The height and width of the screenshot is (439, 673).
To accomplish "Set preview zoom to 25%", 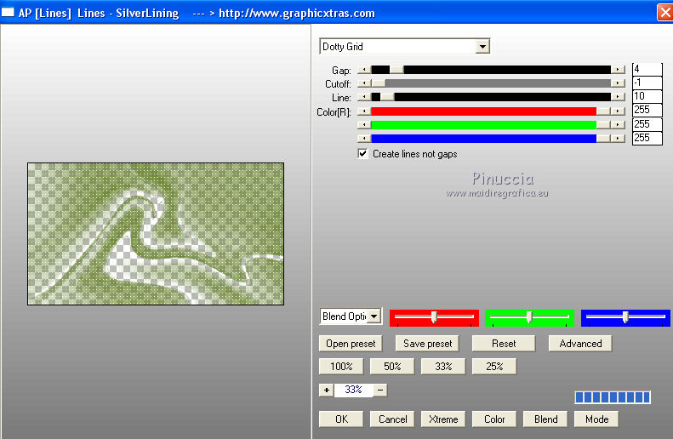I will pos(494,367).
